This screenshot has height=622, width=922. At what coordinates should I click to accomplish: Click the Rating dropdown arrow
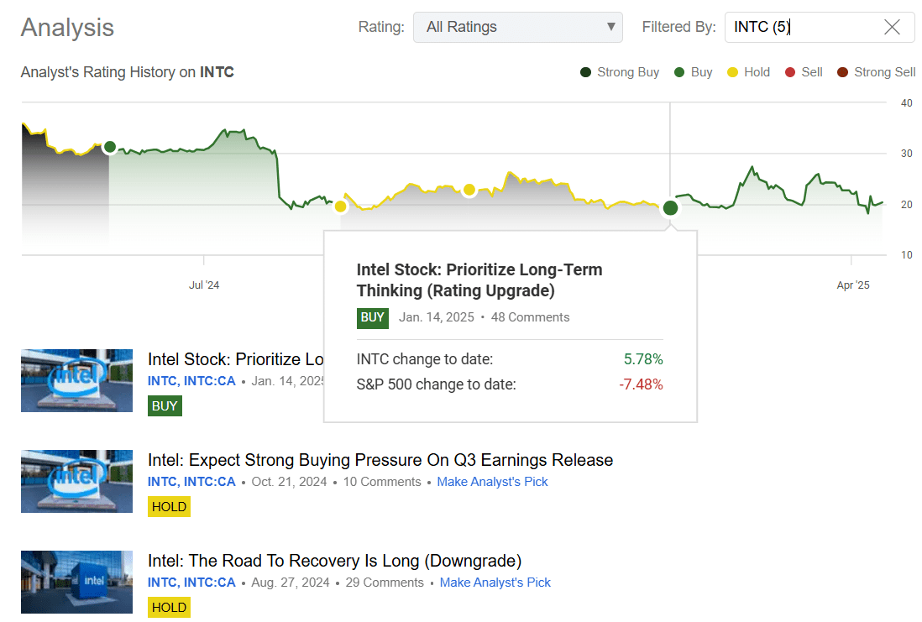(611, 27)
